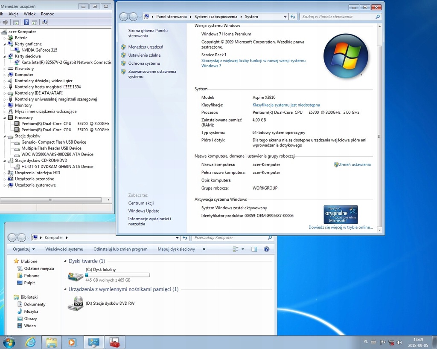
Task: Click the Start button on taskbar
Action: pyautogui.click(x=9, y=342)
